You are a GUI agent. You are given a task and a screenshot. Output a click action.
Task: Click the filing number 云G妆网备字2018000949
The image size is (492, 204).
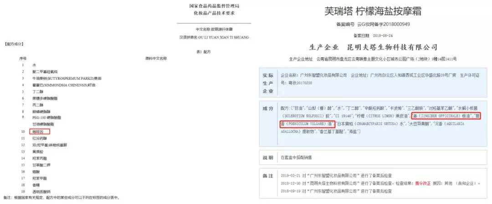[x=384, y=24]
